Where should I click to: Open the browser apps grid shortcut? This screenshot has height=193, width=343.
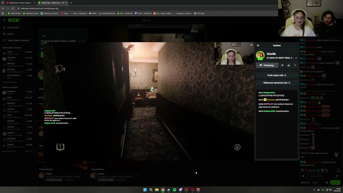(x=3, y=13)
